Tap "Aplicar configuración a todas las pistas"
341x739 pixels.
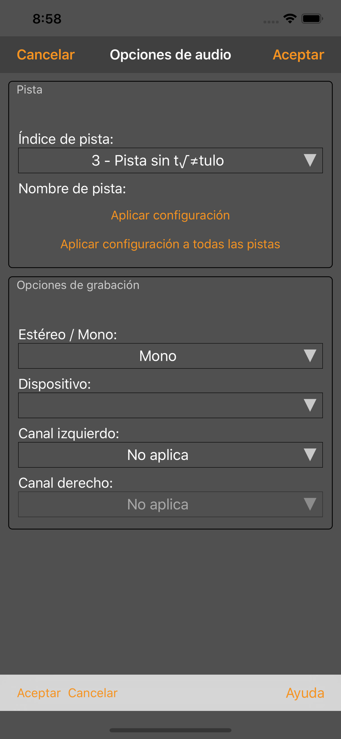coord(170,244)
